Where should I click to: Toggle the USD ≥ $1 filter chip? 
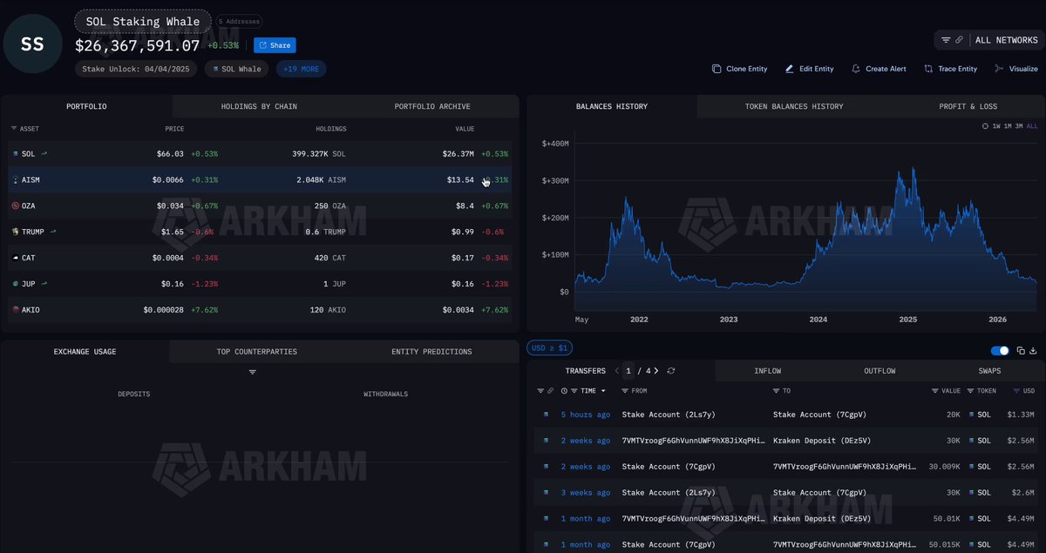click(549, 348)
